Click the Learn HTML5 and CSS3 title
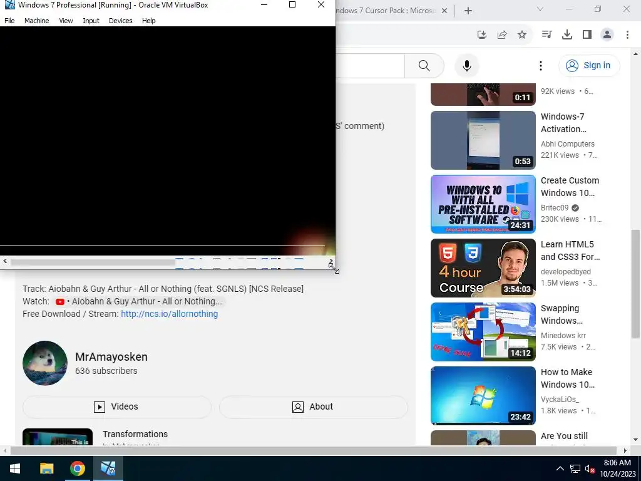The image size is (641, 481). (570, 251)
